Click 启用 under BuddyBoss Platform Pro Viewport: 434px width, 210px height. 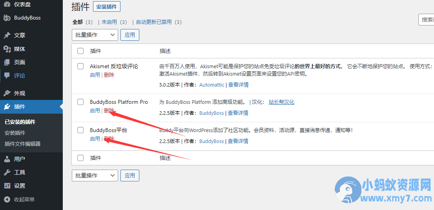point(95,110)
